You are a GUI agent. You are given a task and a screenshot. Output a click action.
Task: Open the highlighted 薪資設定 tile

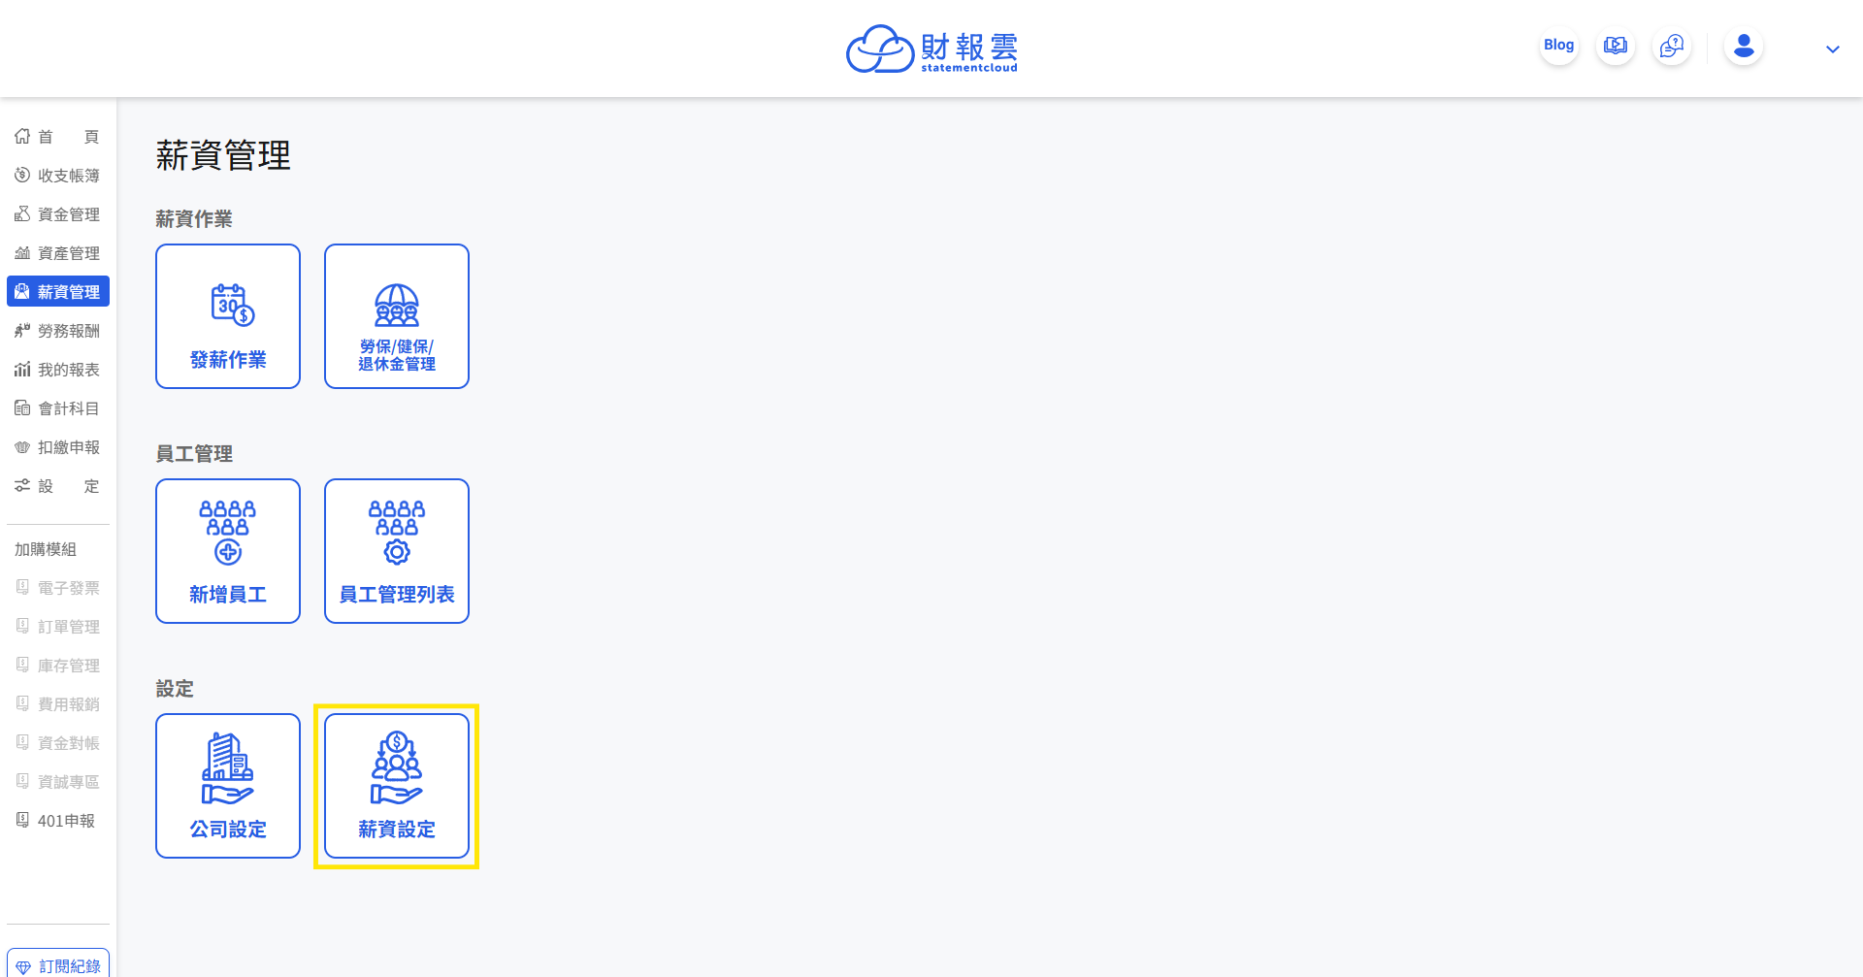pyautogui.click(x=397, y=786)
